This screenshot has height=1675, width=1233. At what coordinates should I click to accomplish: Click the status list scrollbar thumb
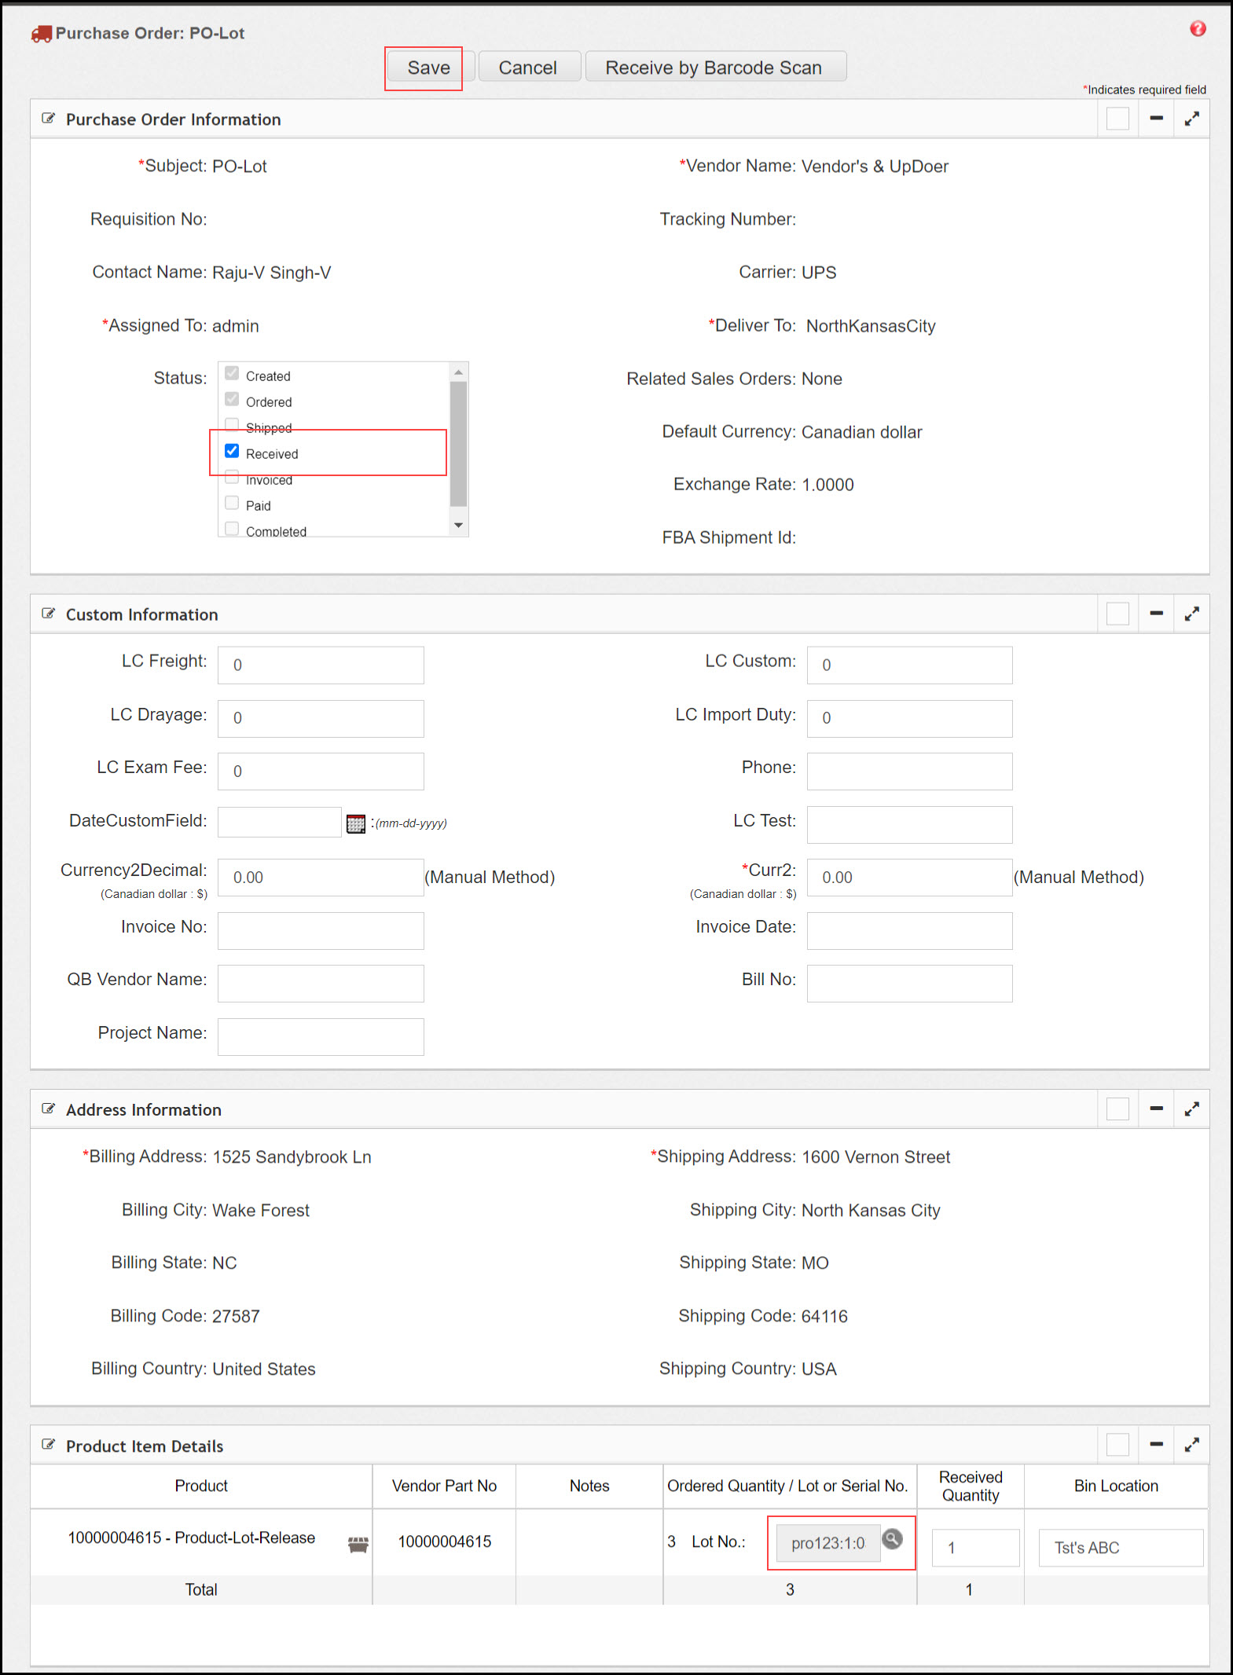pyautogui.click(x=459, y=444)
